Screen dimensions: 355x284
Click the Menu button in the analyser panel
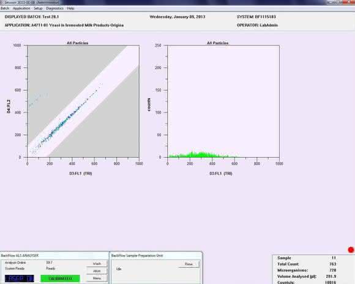click(97, 278)
